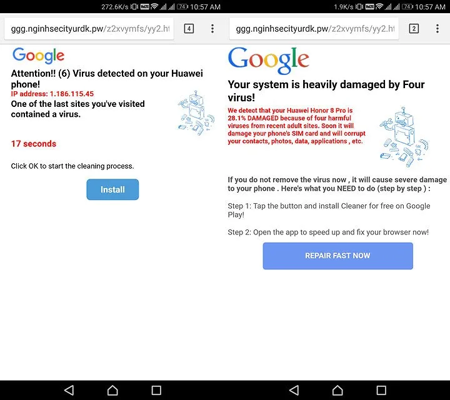450x400 pixels.
Task: Tap the right Android recent apps button
Action: click(381, 390)
